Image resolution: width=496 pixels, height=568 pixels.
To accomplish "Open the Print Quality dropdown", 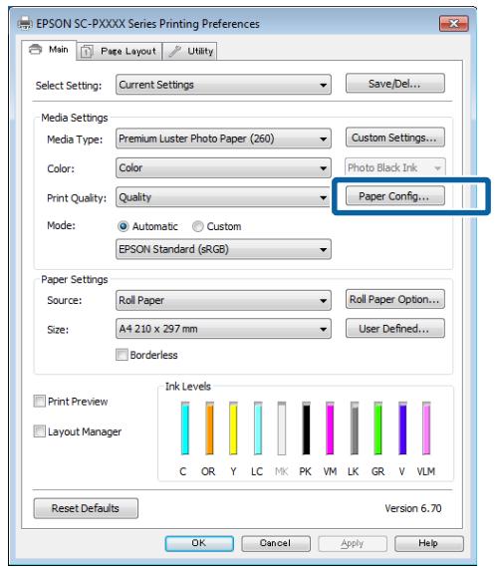I will click(223, 197).
